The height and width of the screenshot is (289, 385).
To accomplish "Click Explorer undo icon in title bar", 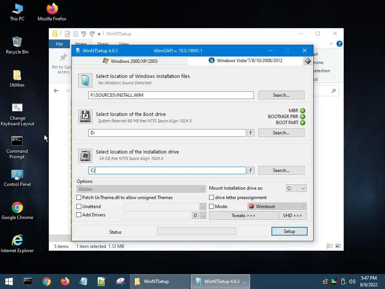I will click(x=83, y=33).
